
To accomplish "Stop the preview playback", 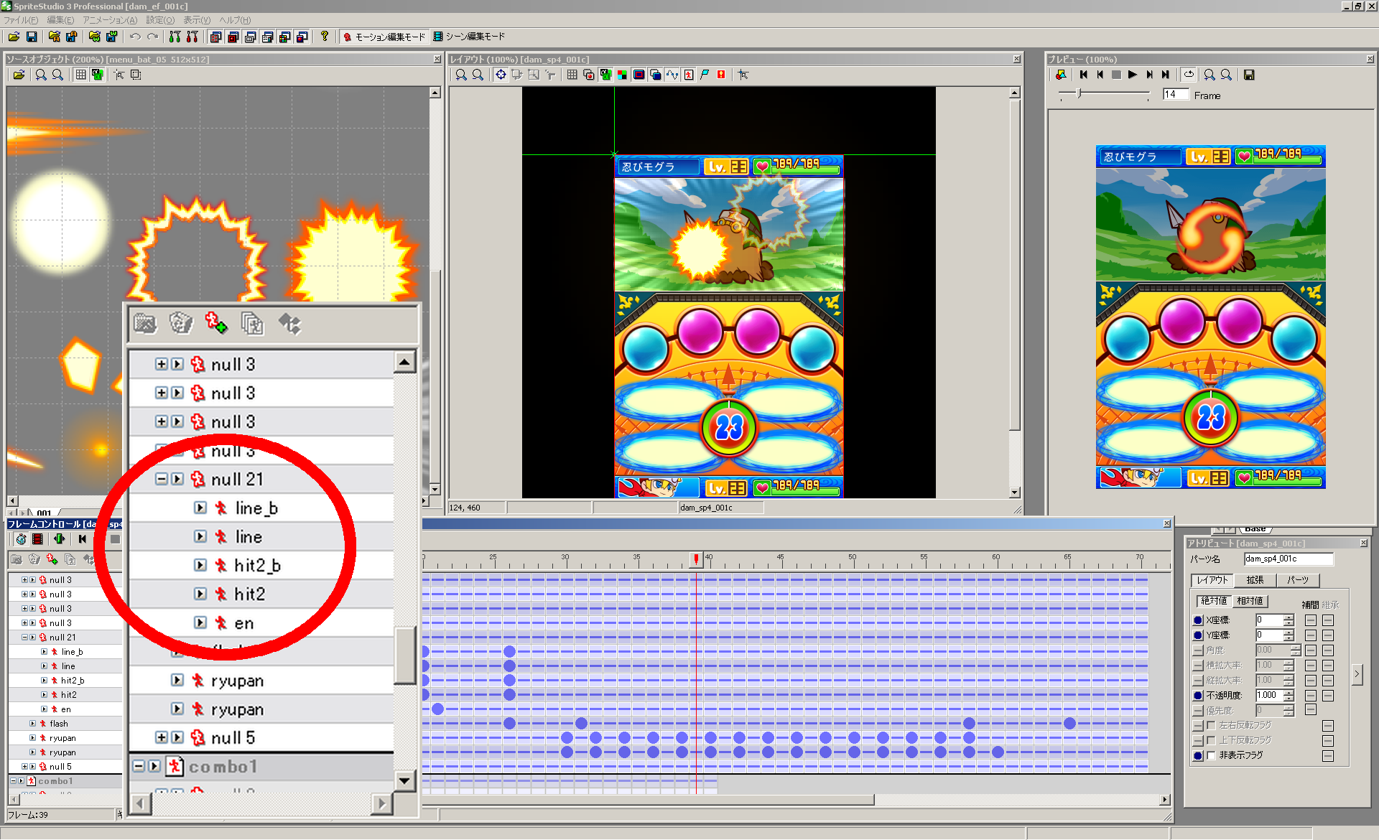I will 1116,75.
